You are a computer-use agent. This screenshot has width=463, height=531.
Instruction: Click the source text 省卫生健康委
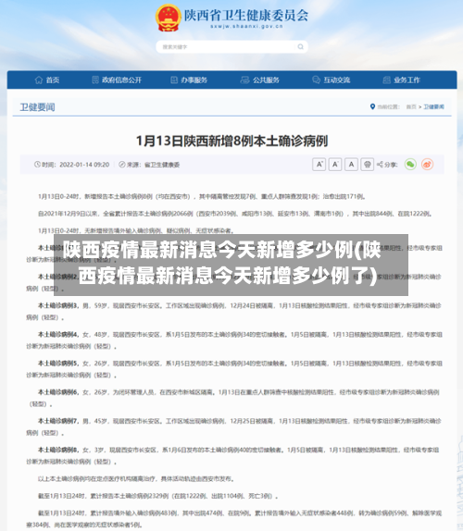(162, 165)
